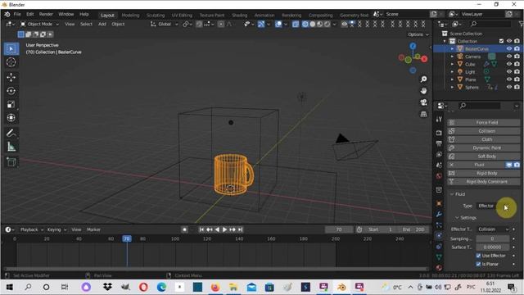This screenshot has width=524, height=295.
Task: Select the Rotate tool
Action: (11, 91)
